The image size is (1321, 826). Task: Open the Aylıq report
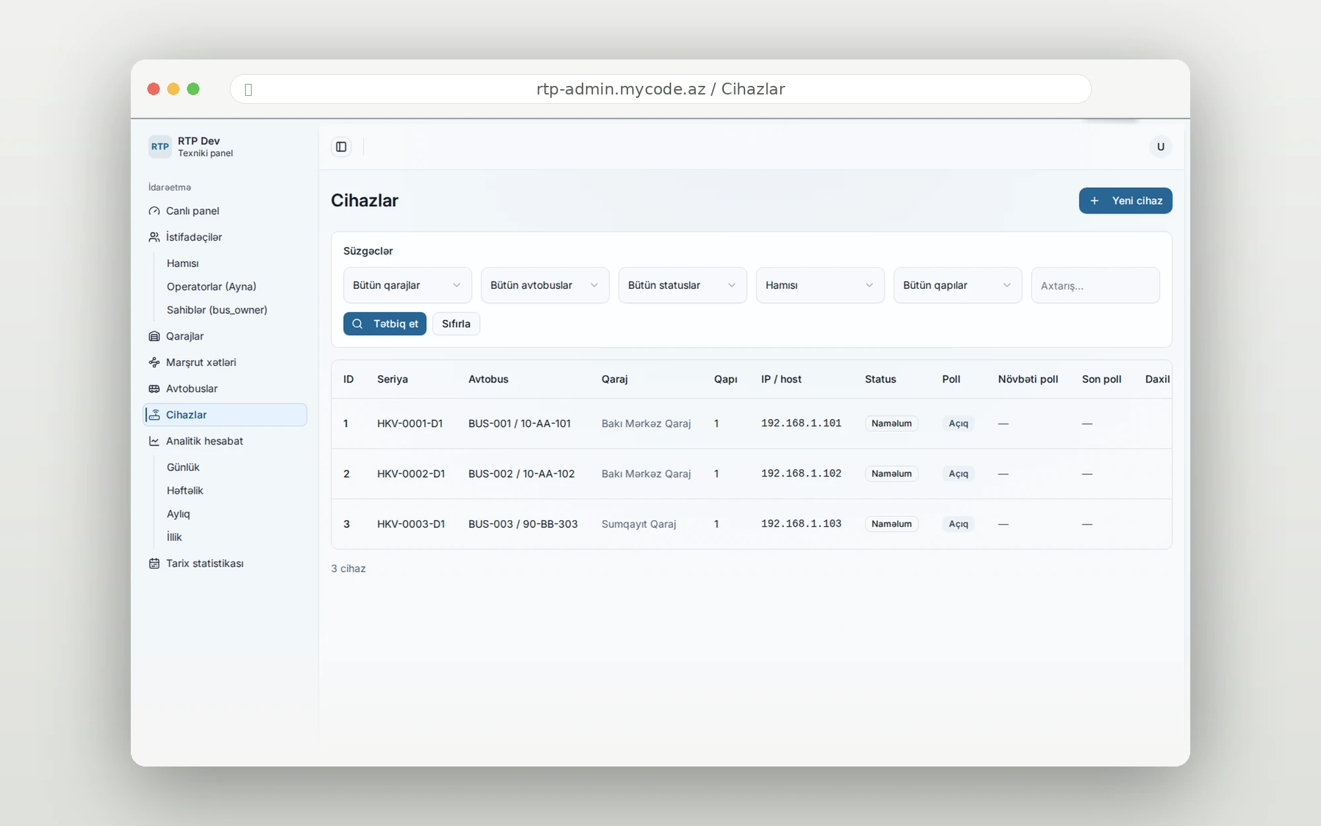click(x=178, y=513)
